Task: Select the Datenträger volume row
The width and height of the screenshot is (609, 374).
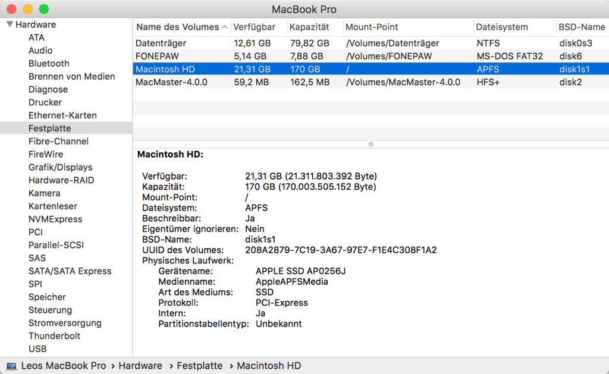Action: [371, 43]
